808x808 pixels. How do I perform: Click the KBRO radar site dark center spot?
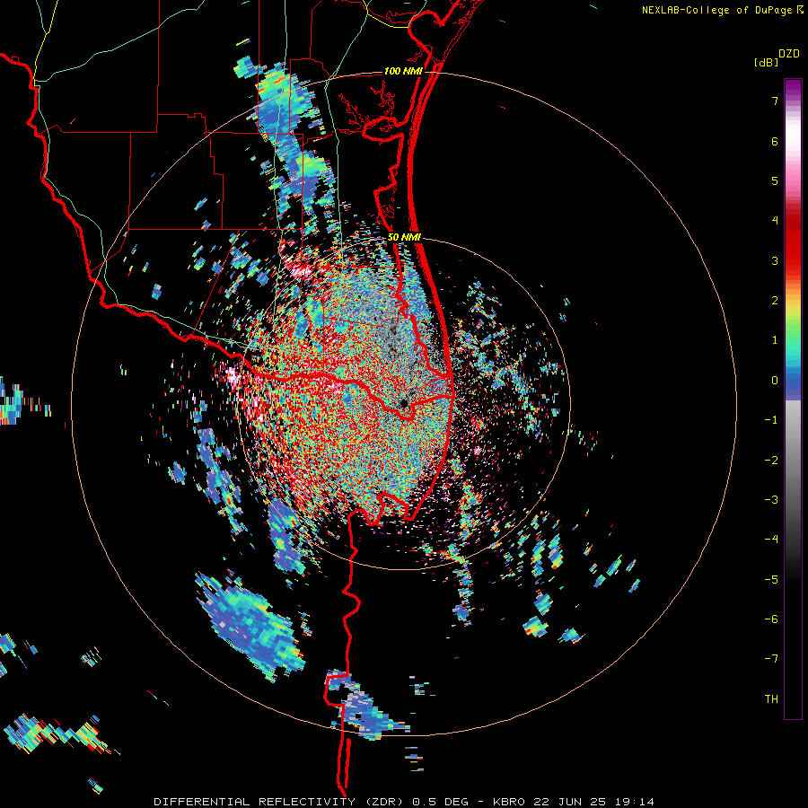coord(403,402)
